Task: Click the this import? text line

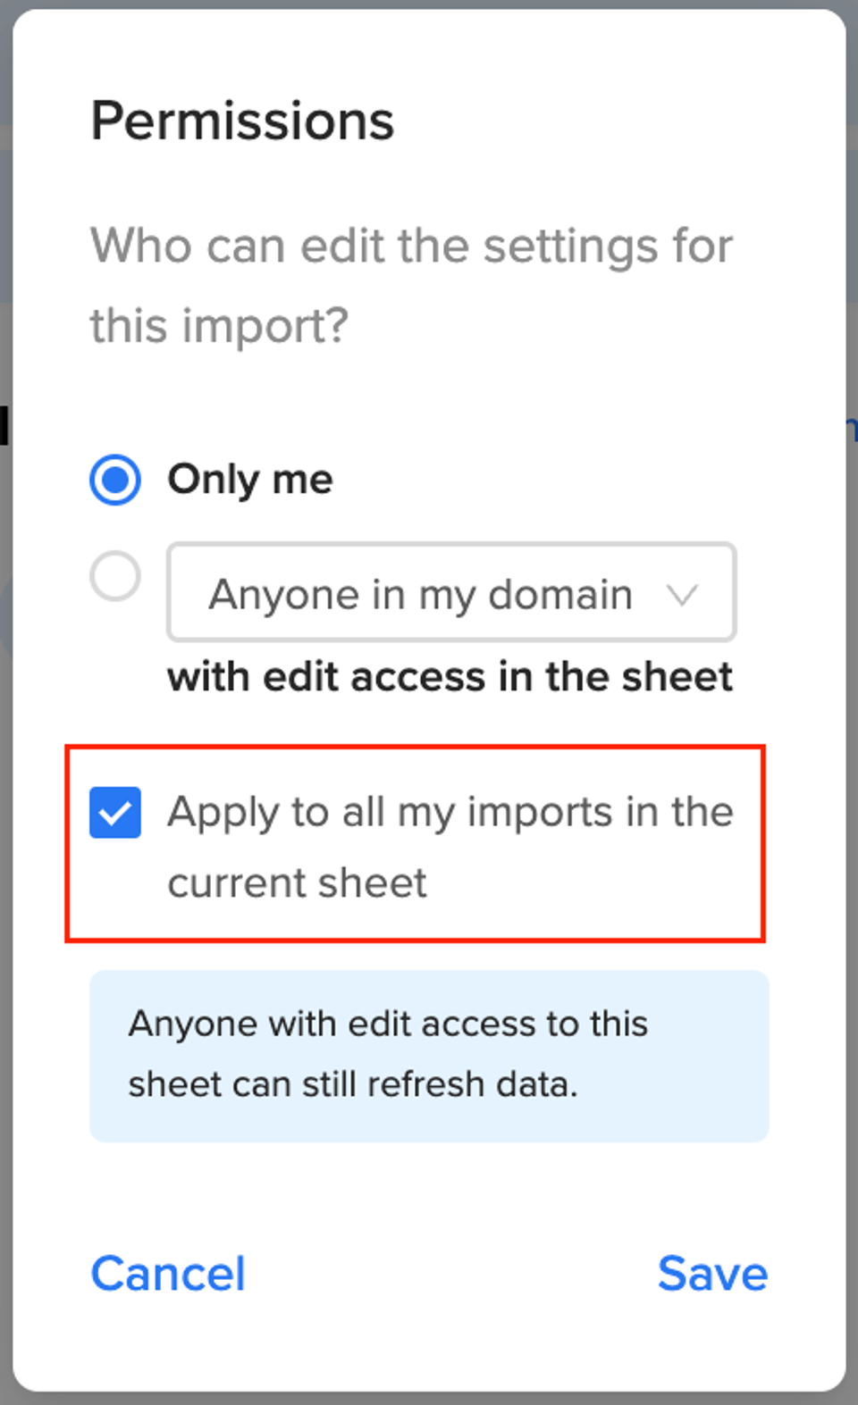Action: pyautogui.click(x=219, y=326)
